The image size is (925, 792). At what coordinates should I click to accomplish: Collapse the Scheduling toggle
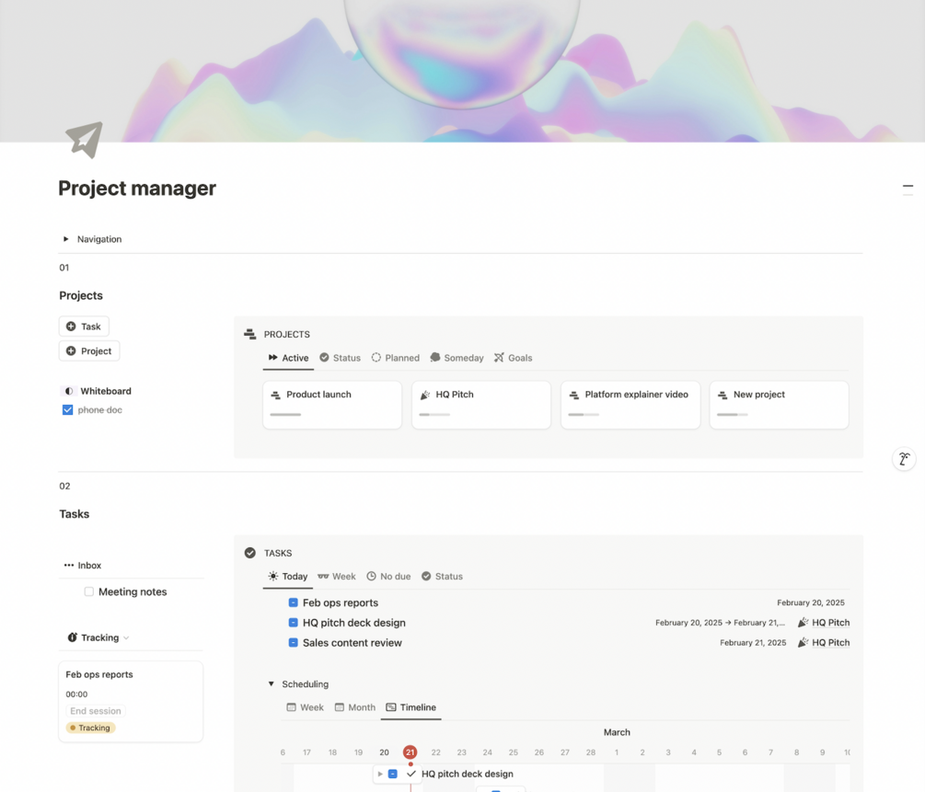pos(272,684)
